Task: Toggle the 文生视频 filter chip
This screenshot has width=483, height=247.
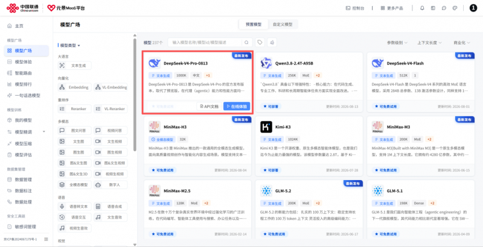Action: 110,142
